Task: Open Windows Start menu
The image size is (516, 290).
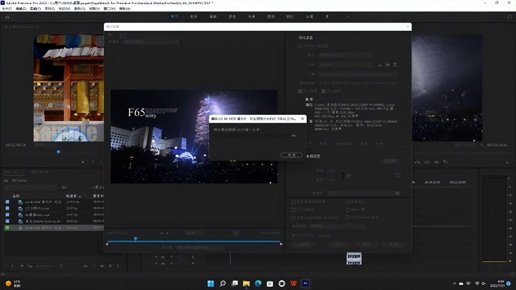Action: coord(211,284)
